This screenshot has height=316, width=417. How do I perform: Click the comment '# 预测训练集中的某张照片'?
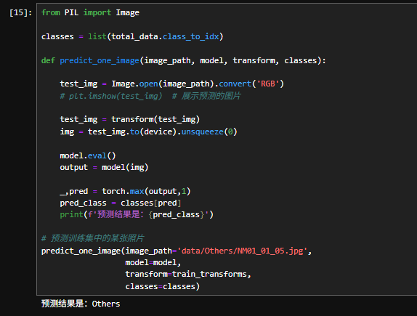click(x=92, y=238)
